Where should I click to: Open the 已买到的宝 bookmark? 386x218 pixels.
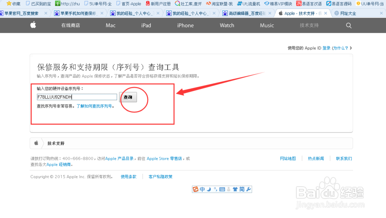[x=38, y=4]
